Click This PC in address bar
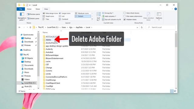 click(x=41, y=27)
